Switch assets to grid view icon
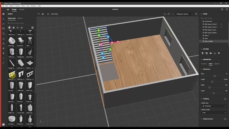Image resolution: width=229 pixels, height=129 pixels. pyautogui.click(x=33, y=28)
